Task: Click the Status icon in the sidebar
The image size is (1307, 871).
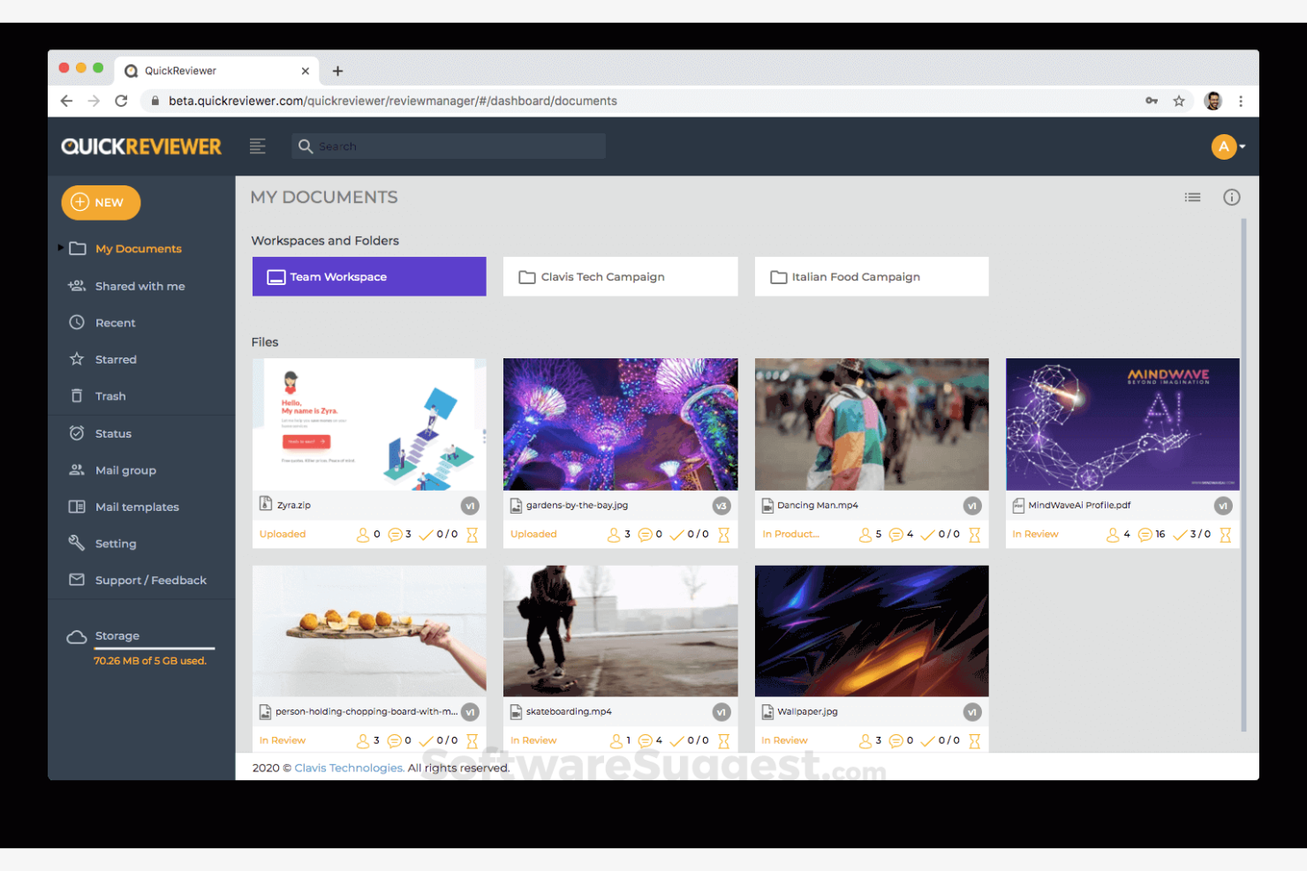Action: [x=78, y=432]
